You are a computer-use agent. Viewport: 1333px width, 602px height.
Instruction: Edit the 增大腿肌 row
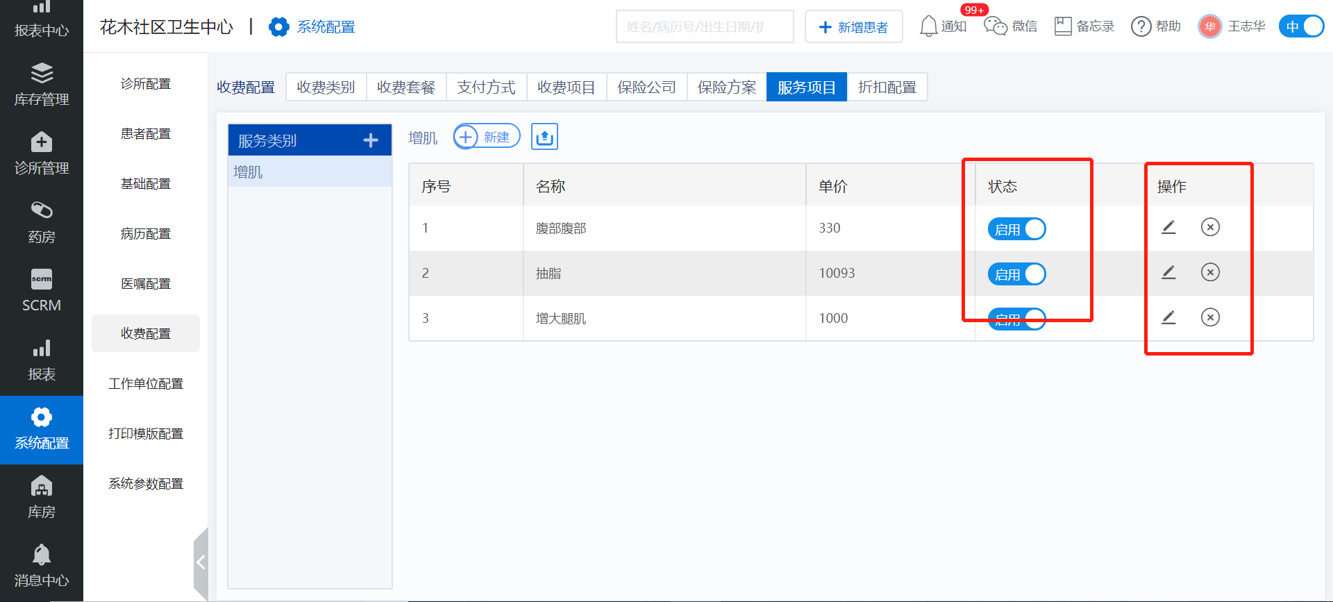pyautogui.click(x=1168, y=317)
